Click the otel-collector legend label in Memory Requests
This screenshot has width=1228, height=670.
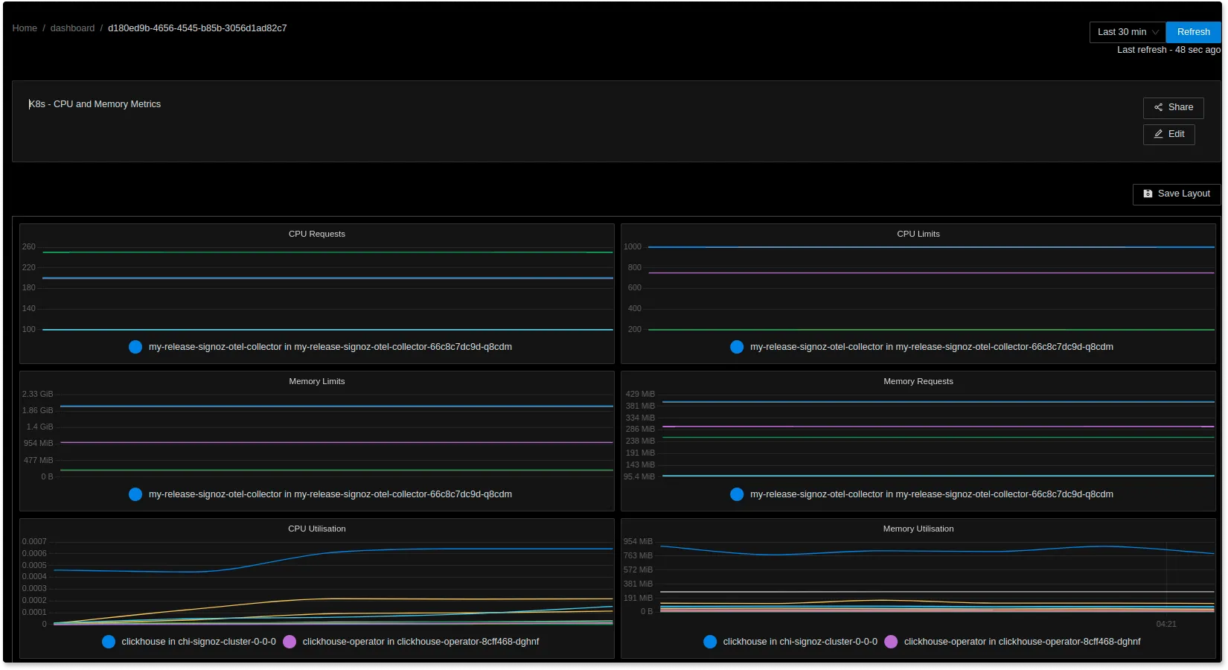pos(931,494)
